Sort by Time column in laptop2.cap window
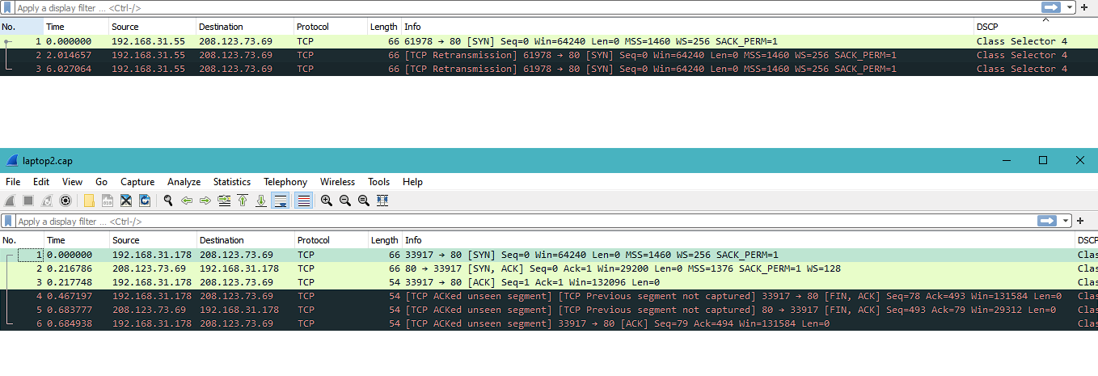 pyautogui.click(x=76, y=240)
